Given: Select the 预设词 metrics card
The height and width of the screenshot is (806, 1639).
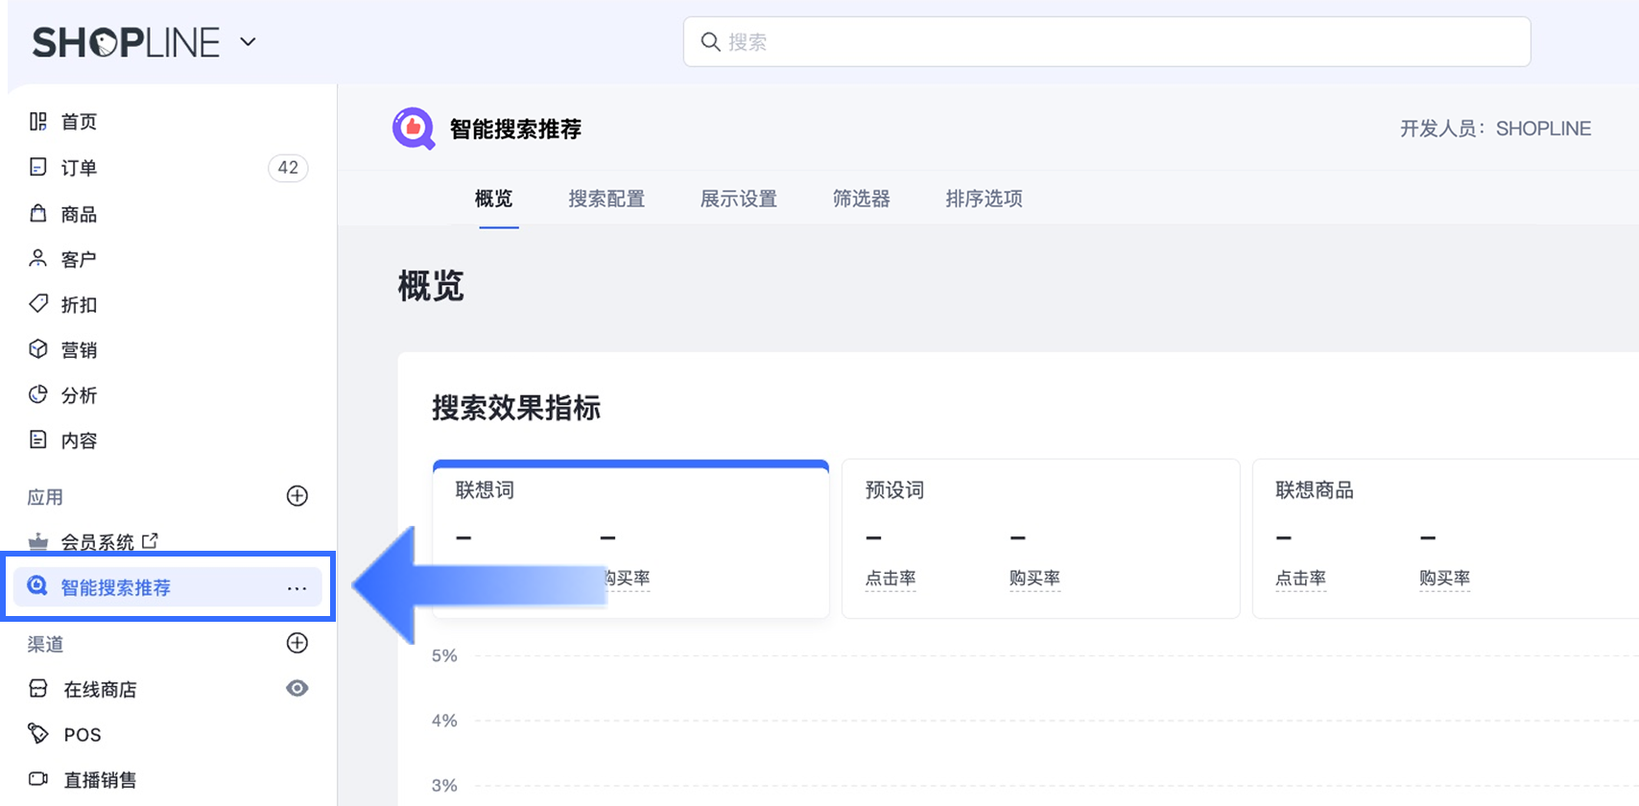Looking at the screenshot, I should point(1040,537).
